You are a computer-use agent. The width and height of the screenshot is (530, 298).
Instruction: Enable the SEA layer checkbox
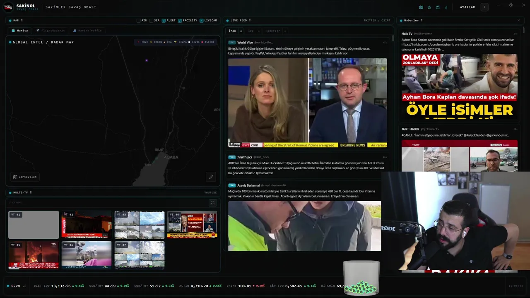coord(152,20)
